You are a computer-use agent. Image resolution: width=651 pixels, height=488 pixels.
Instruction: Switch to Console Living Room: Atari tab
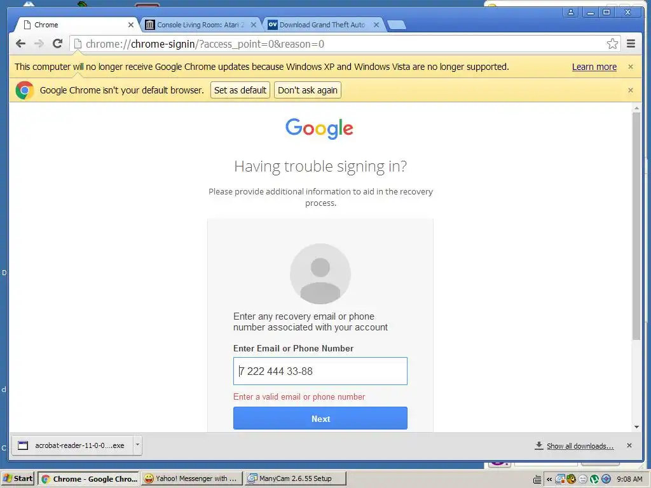pos(200,25)
